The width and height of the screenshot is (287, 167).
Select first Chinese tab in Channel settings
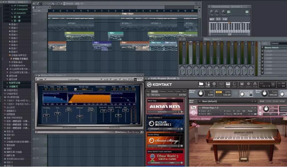tap(212, 19)
